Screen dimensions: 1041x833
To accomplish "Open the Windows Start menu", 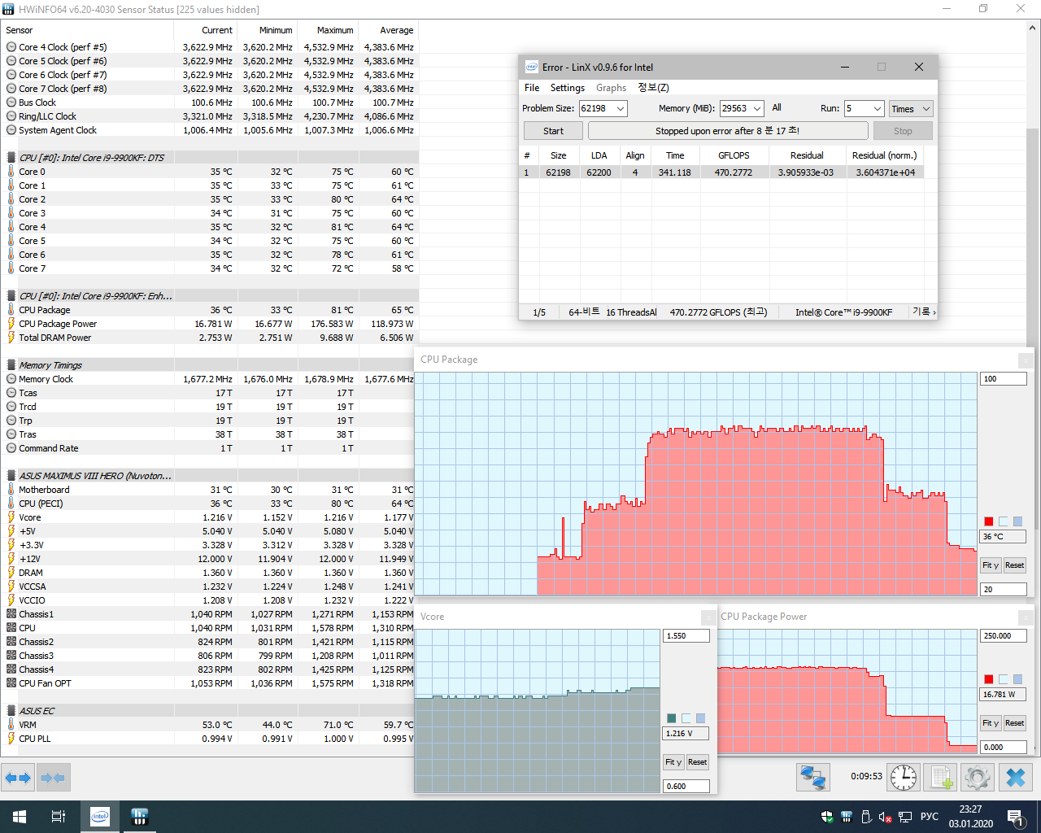I will [20, 817].
